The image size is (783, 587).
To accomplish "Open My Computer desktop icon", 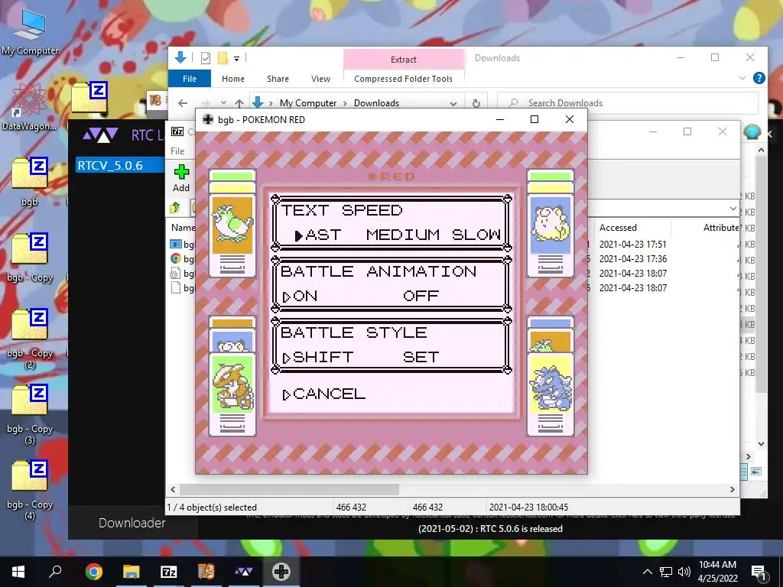I will 30,31.
